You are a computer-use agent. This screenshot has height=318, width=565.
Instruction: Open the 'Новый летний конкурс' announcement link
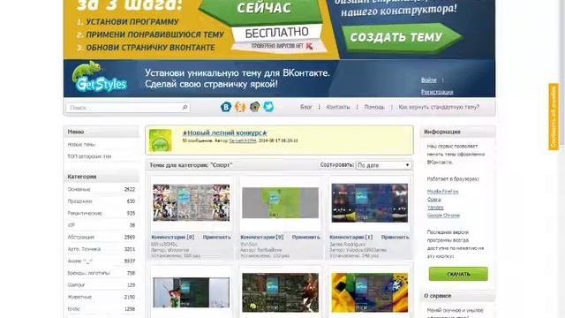[225, 132]
